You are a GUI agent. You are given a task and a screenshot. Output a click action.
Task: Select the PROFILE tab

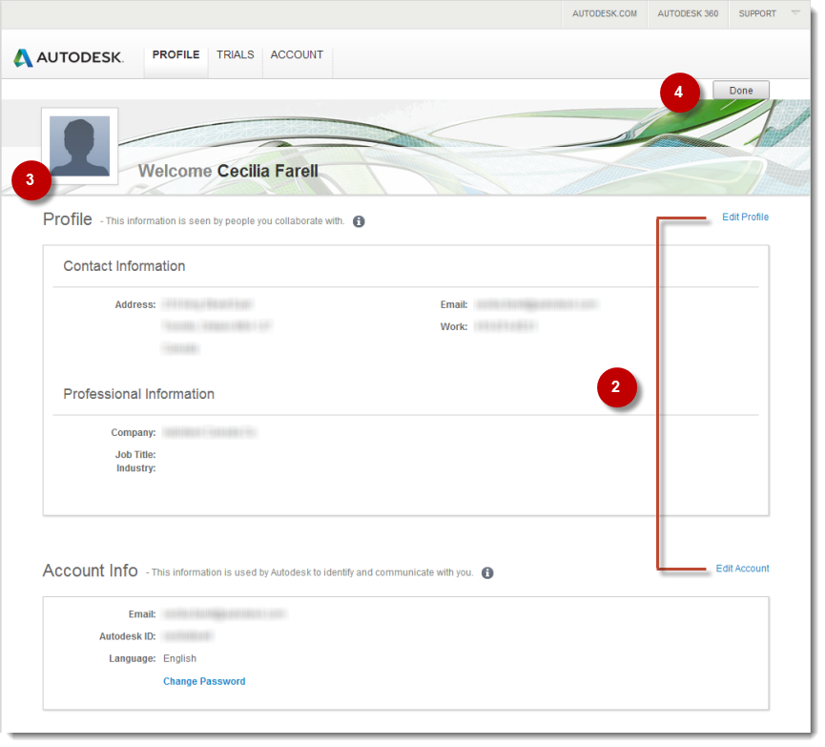pyautogui.click(x=175, y=54)
